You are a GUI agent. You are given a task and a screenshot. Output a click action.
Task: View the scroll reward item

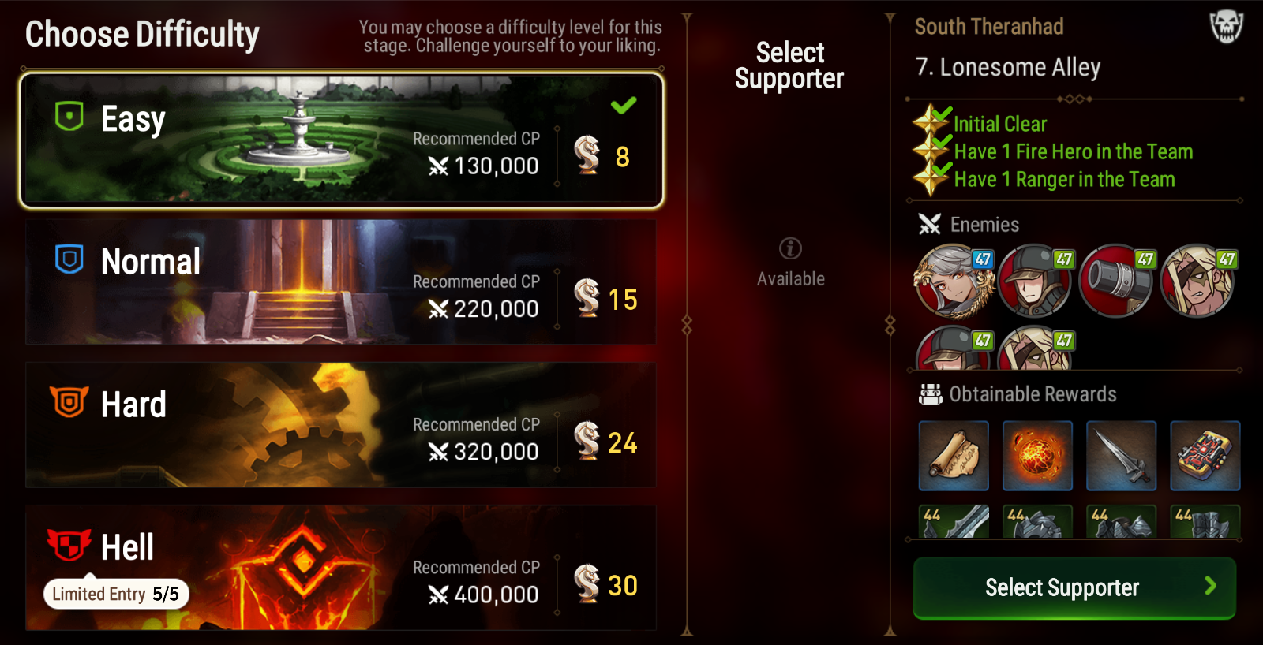click(954, 456)
